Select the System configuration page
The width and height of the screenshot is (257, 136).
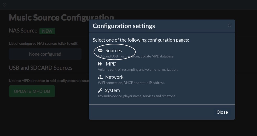pos(112,90)
